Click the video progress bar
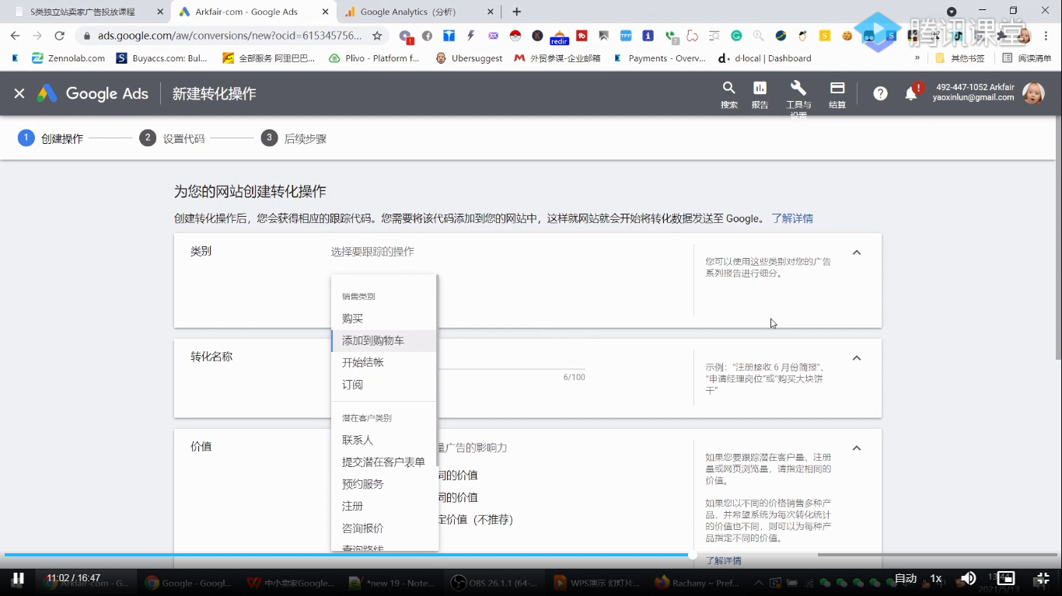 (x=531, y=555)
